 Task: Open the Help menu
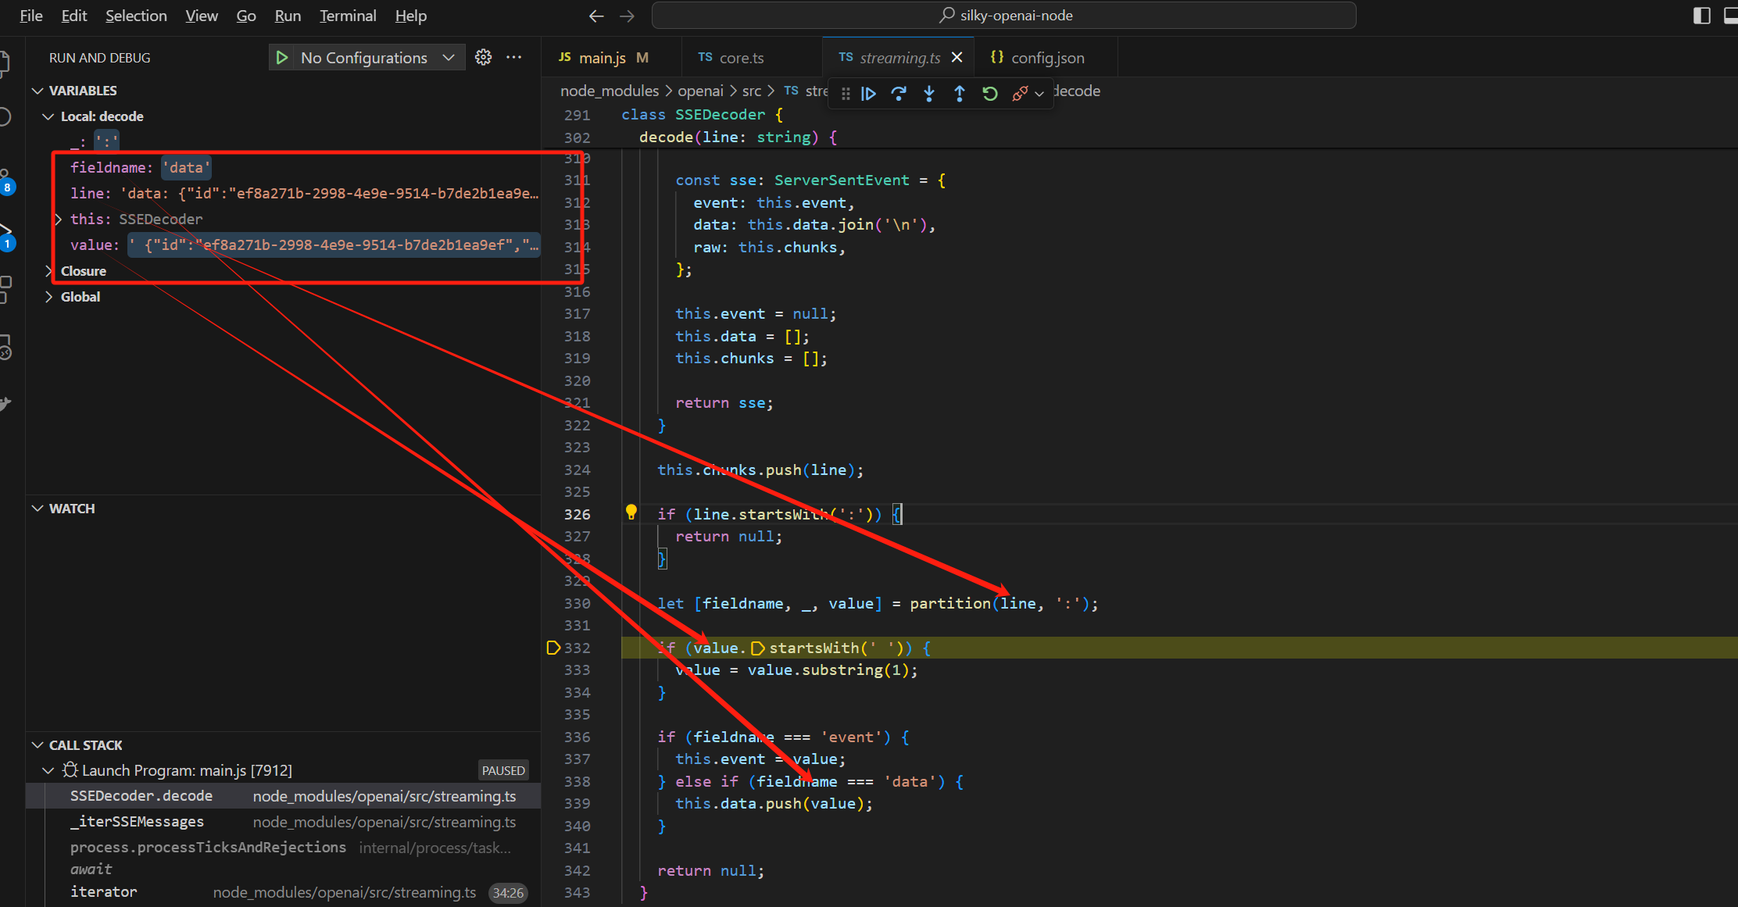(411, 16)
